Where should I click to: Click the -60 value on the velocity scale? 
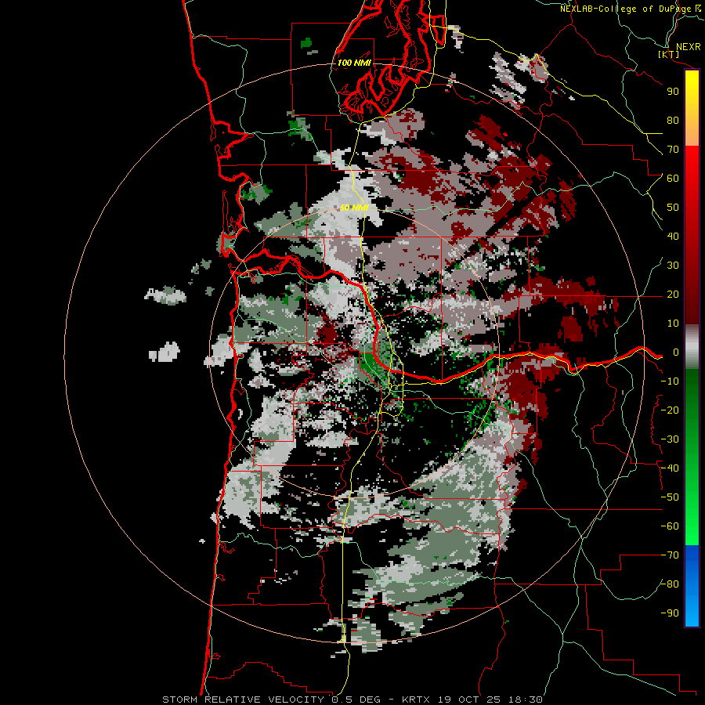[670, 526]
